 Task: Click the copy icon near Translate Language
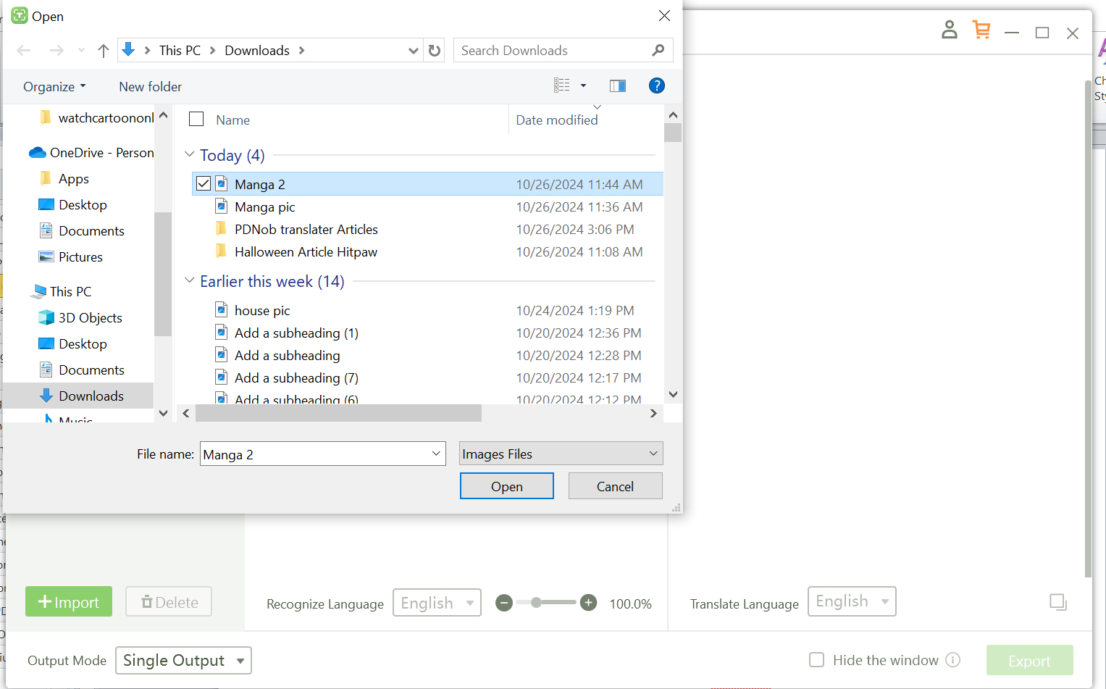pyautogui.click(x=1058, y=602)
